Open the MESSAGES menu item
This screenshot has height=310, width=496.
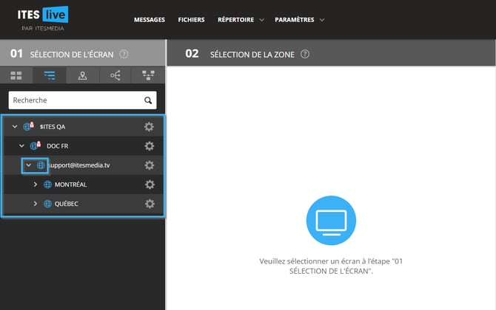[149, 20]
